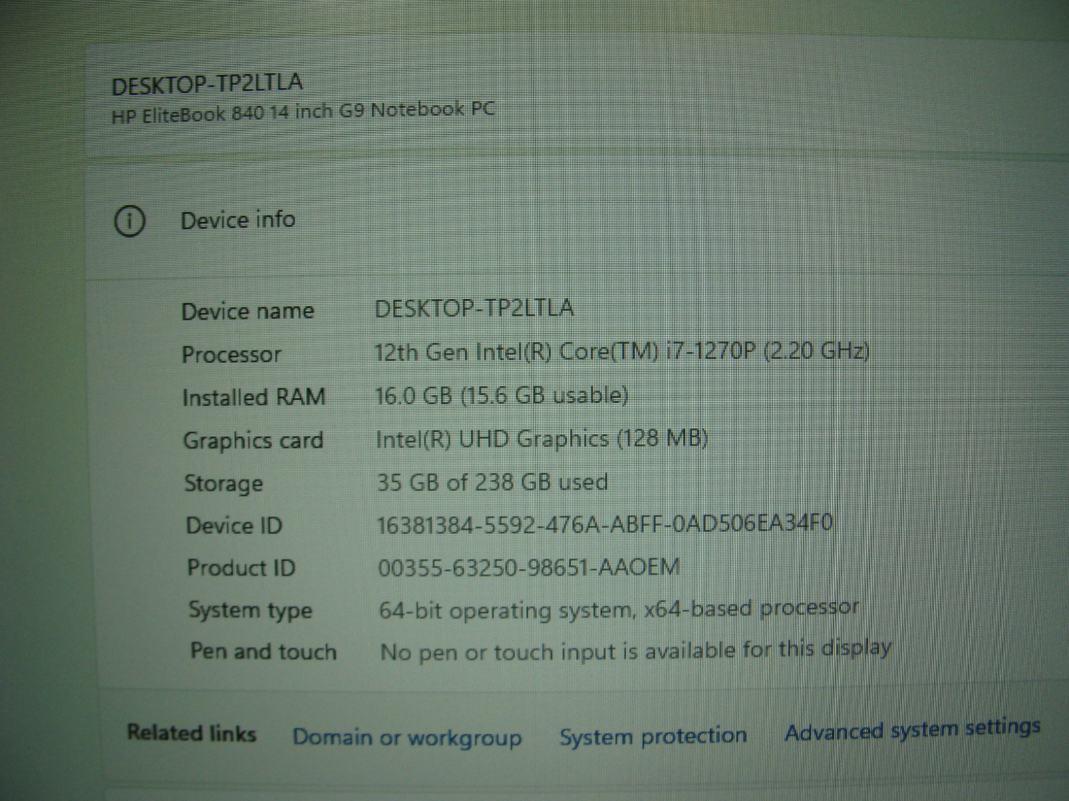Open the System protection link
The height and width of the screenshot is (801, 1069).
653,736
